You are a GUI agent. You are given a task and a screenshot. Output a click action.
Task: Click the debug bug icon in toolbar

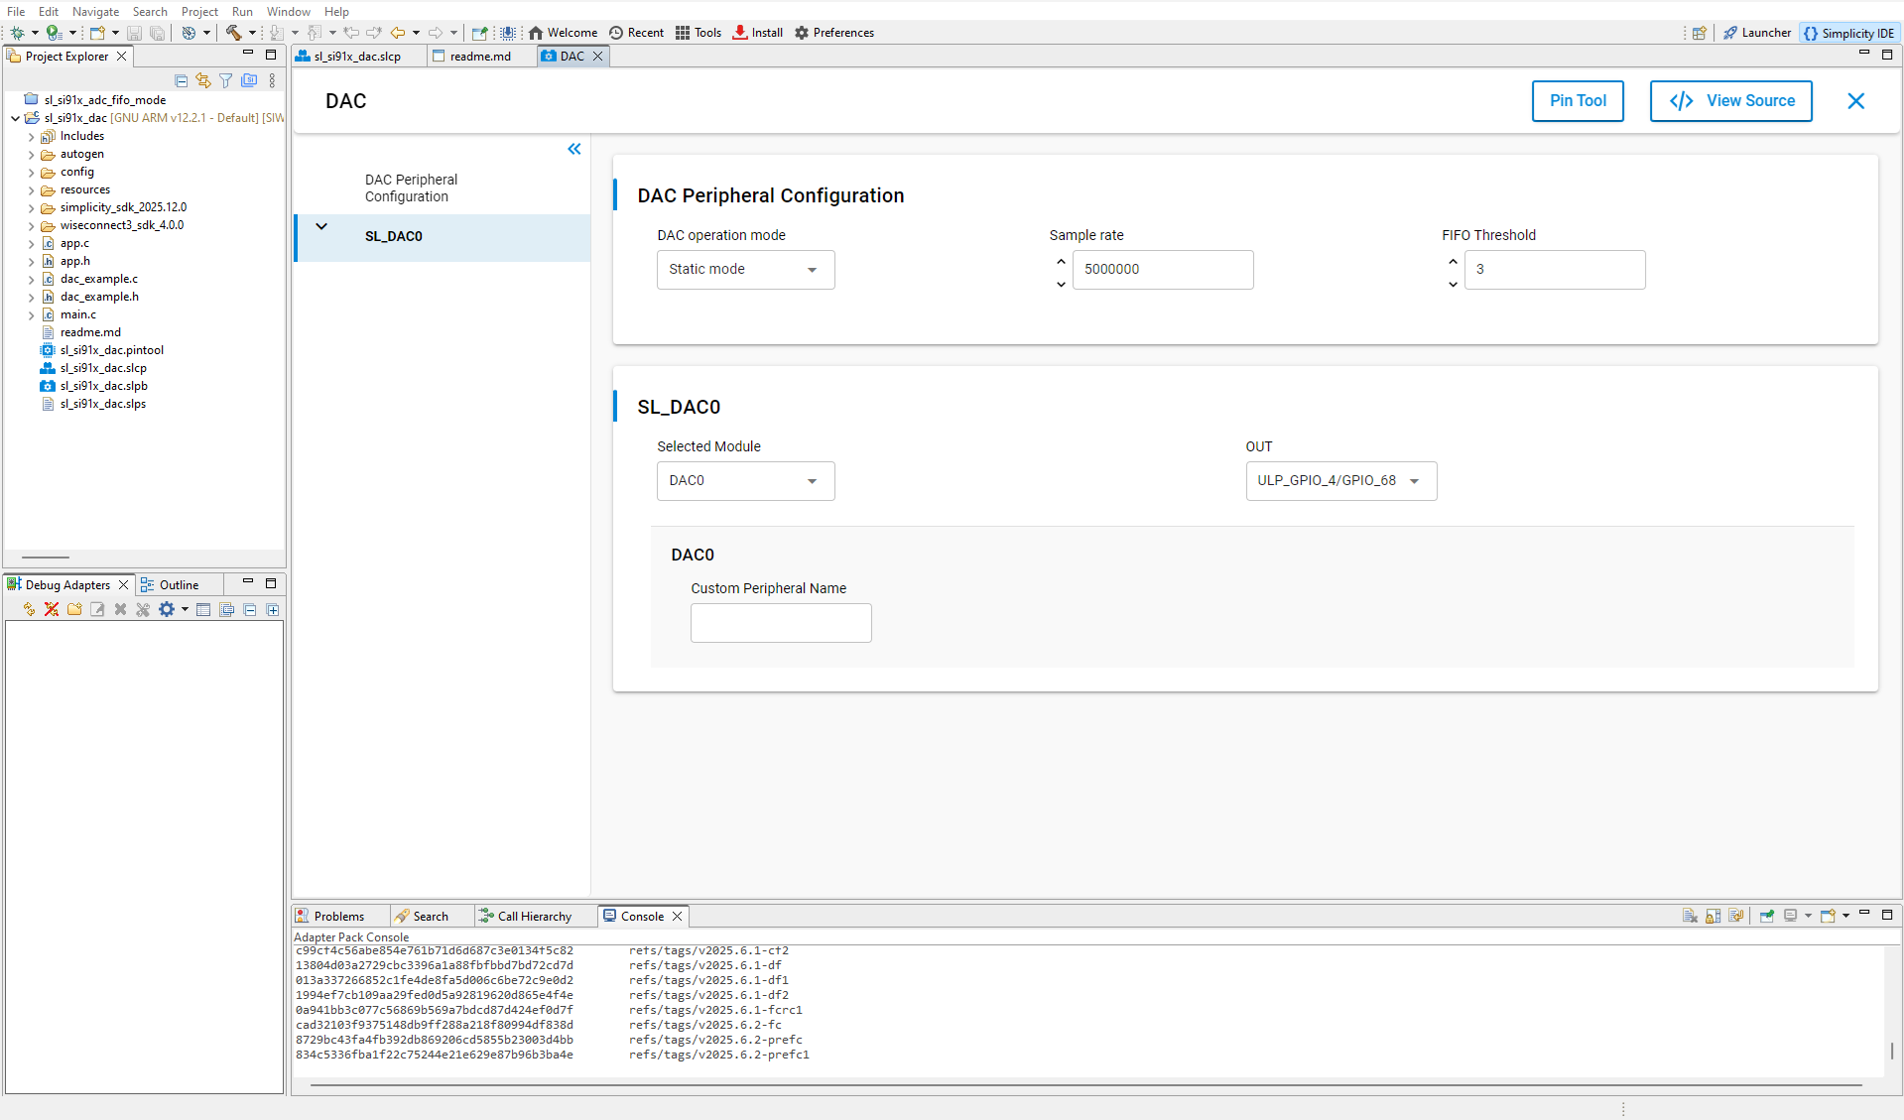(x=17, y=33)
